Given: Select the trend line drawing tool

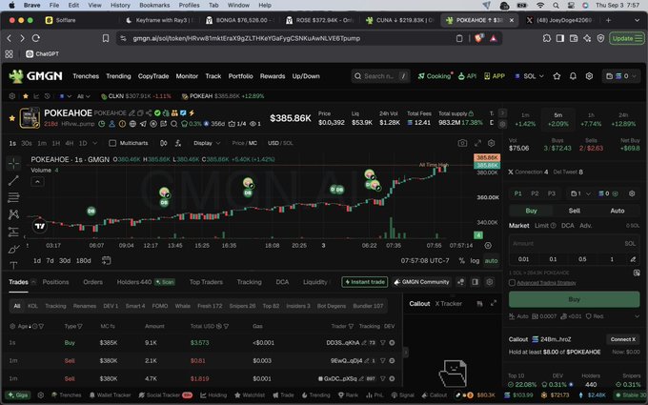Looking at the screenshot, I should (13, 180).
